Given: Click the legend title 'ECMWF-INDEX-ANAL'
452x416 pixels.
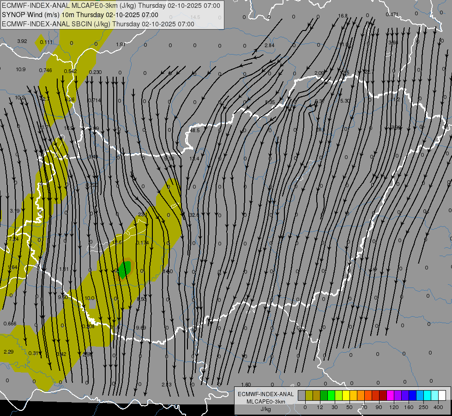Looking at the screenshot, I should click(x=265, y=394).
